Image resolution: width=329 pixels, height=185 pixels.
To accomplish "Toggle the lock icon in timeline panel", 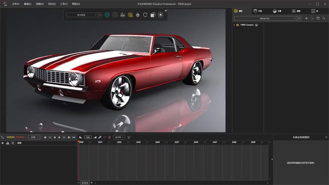I will pos(7,143).
